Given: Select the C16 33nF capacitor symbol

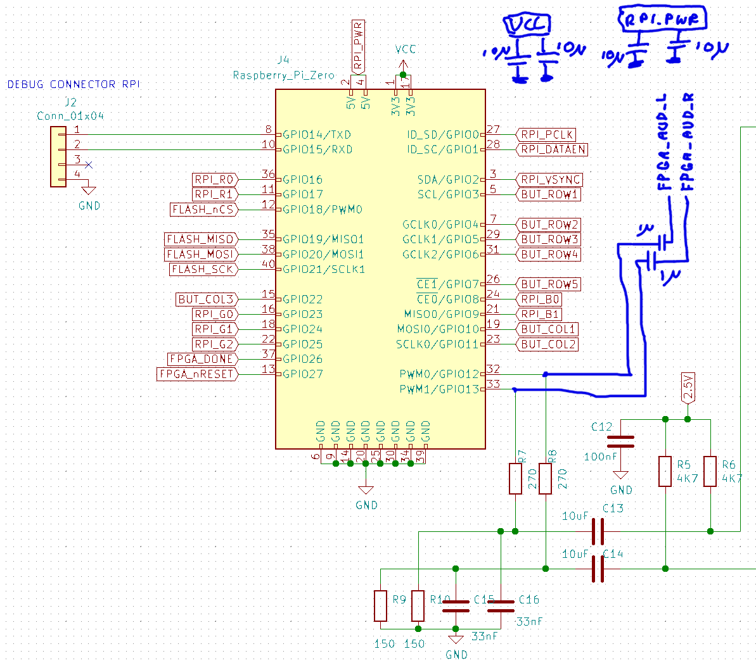Looking at the screenshot, I should (501, 606).
